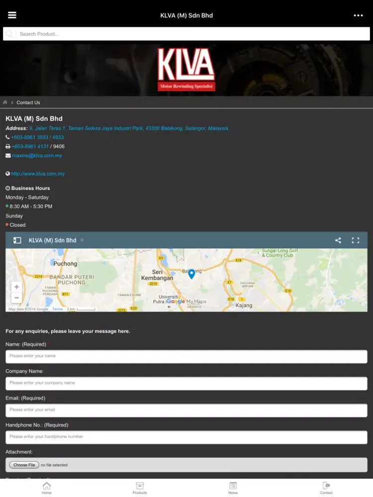Zoom in on the map
Image resolution: width=373 pixels, height=497 pixels.
[x=16, y=287]
